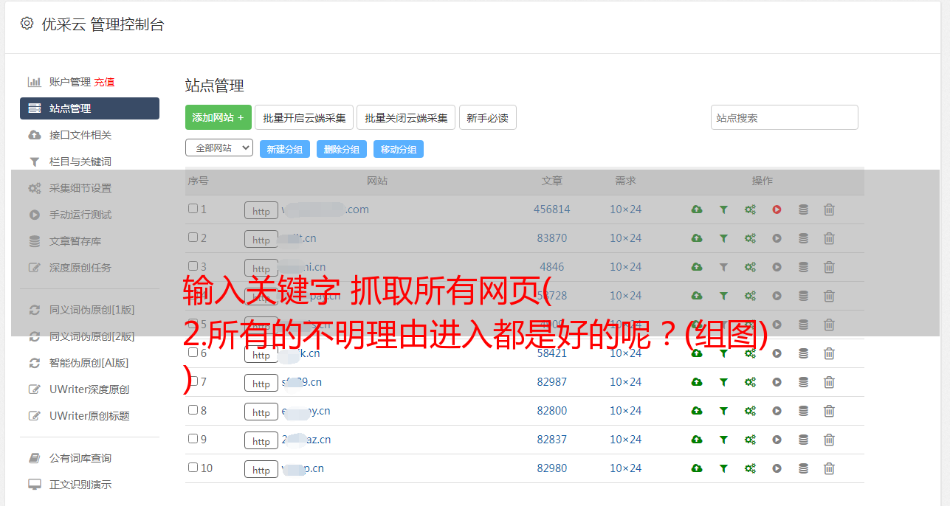This screenshot has height=506, width=950.
Task: Click the 新手必读 button
Action: pyautogui.click(x=487, y=117)
